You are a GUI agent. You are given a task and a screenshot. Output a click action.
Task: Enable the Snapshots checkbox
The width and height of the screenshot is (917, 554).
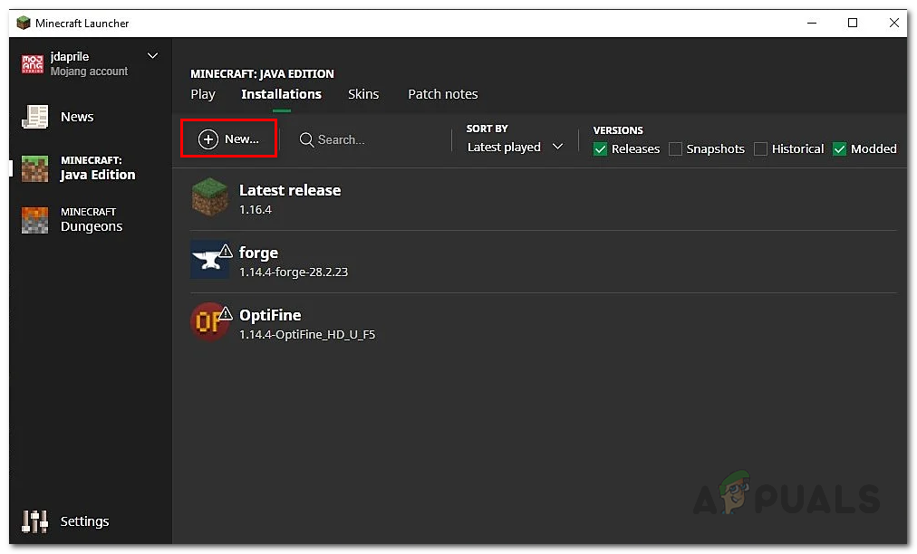[675, 149]
